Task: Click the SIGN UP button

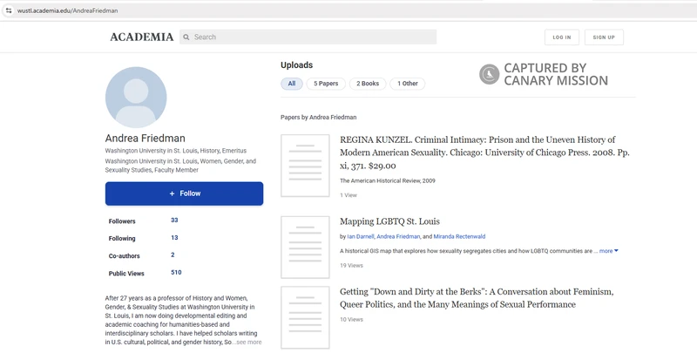Action: point(604,37)
